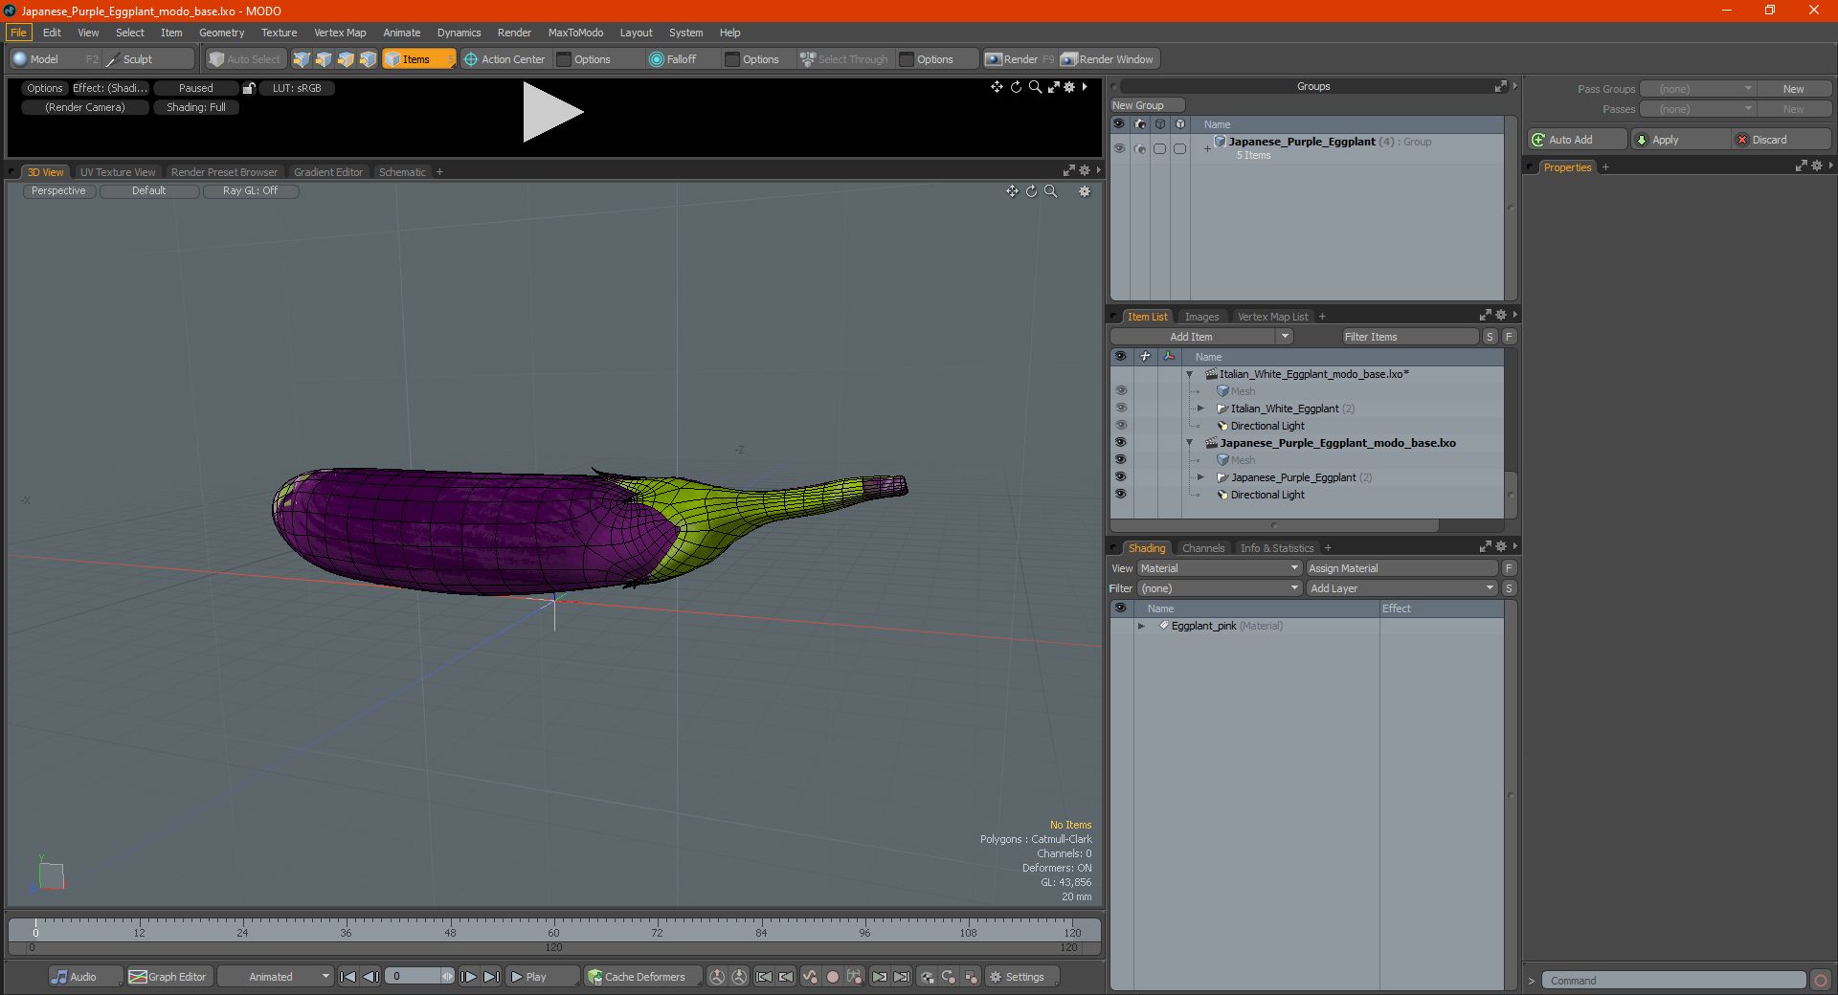Screen dimensions: 1838x995
Task: Activate Items selection mode
Action: click(x=418, y=59)
